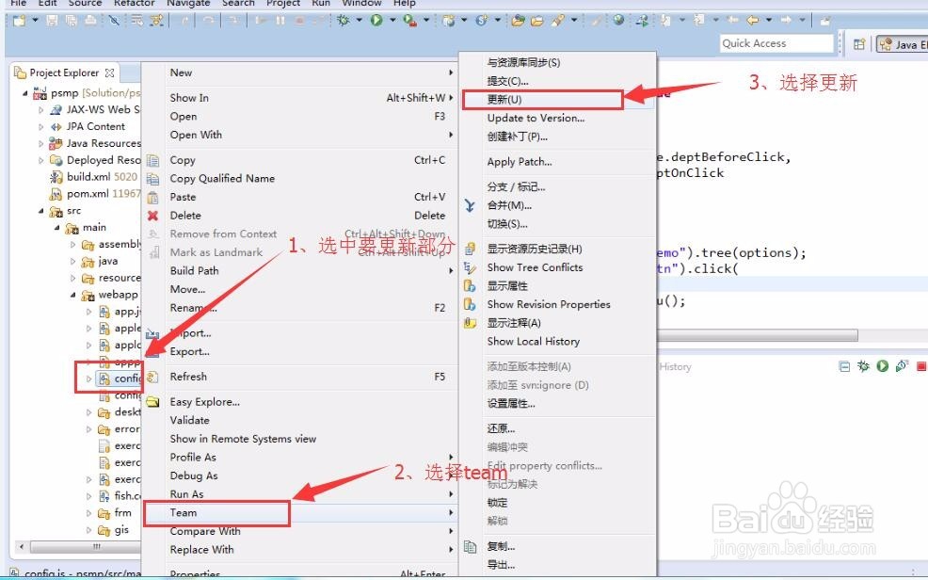This screenshot has height=580, width=928.
Task: Select the frm folder in tree
Action: pos(115,513)
